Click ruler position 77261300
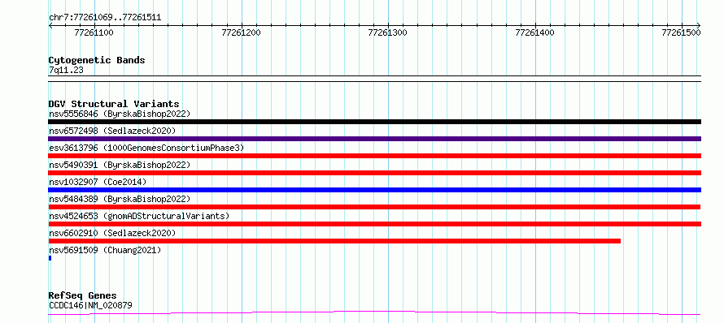The height and width of the screenshot is (323, 724). click(x=388, y=32)
